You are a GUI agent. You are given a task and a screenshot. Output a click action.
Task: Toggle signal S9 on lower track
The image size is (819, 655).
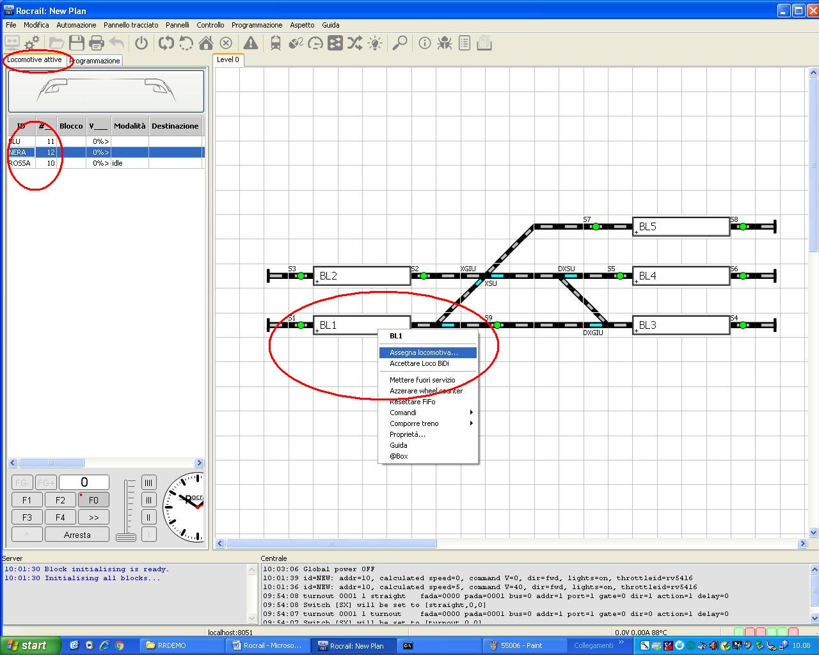497,325
